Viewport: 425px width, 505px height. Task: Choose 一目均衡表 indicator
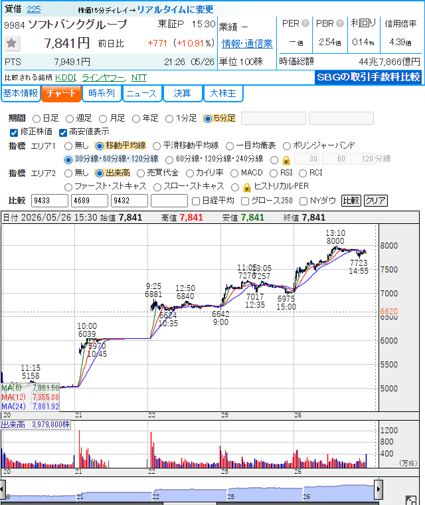coord(230,146)
